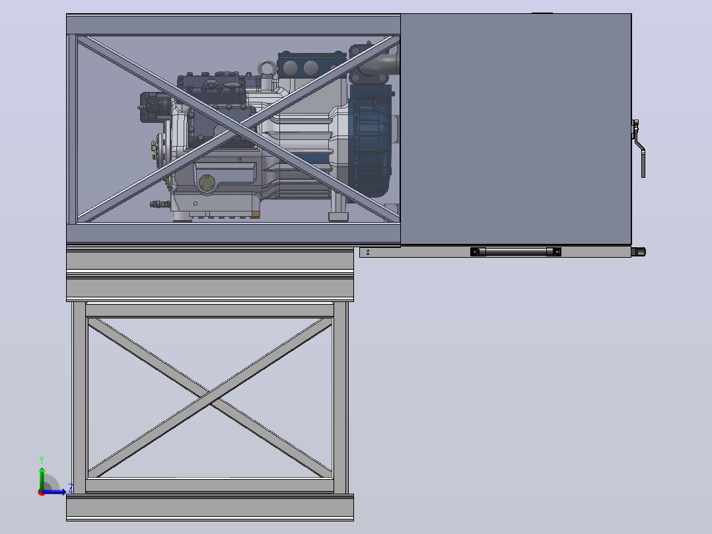
Task: Select the lever handle on the panel edge
Action: point(639,148)
